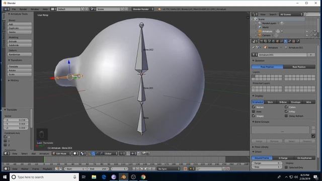322x181 pixels.
Task: Toggle the Shapes display checkbox
Action: tap(254, 116)
